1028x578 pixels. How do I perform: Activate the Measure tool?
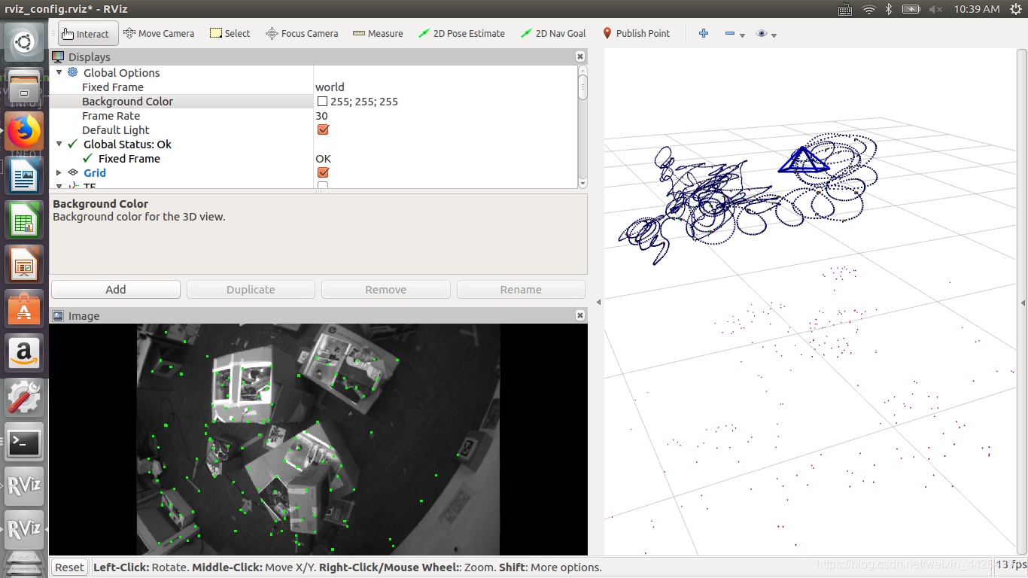pos(378,34)
